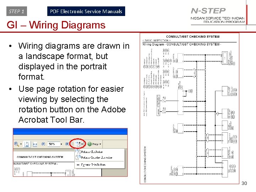Screen dimensions: 256x192
Task: Click the GI – Wiring Diagrams heading
Action: 56,25
